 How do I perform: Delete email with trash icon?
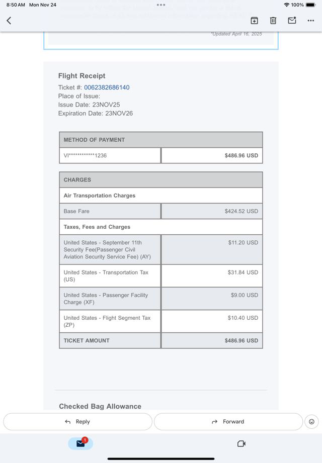pyautogui.click(x=273, y=21)
